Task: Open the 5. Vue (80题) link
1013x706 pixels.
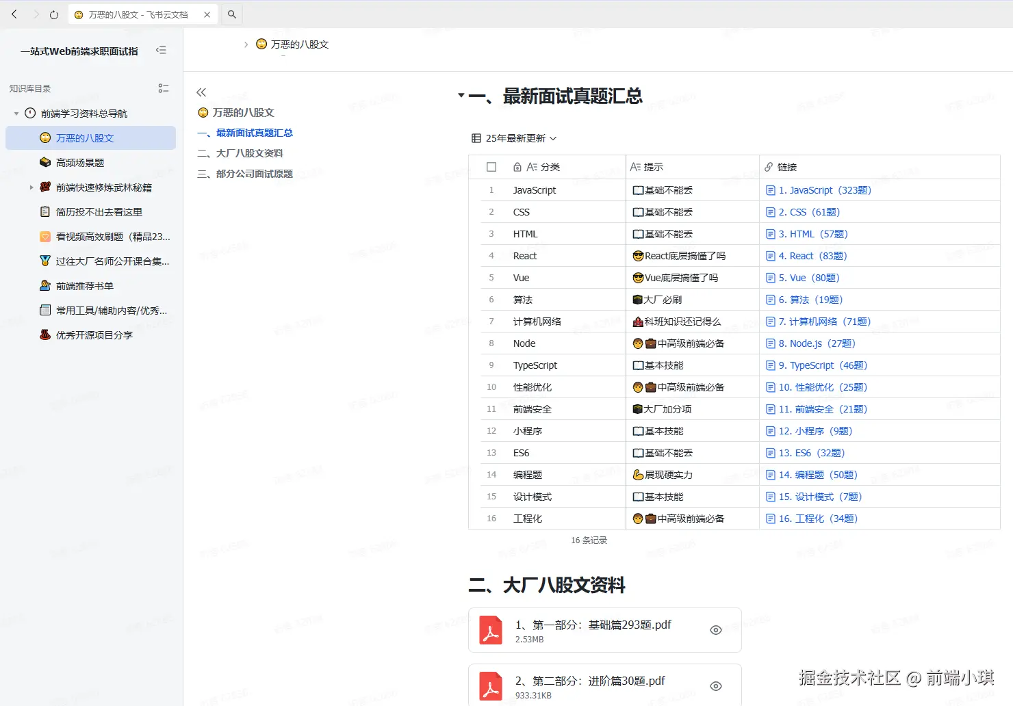Action: click(x=808, y=277)
